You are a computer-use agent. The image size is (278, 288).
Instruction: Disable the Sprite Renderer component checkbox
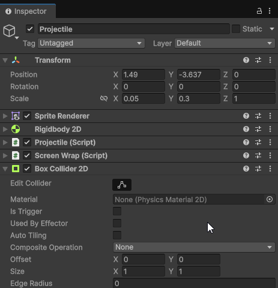point(27,116)
